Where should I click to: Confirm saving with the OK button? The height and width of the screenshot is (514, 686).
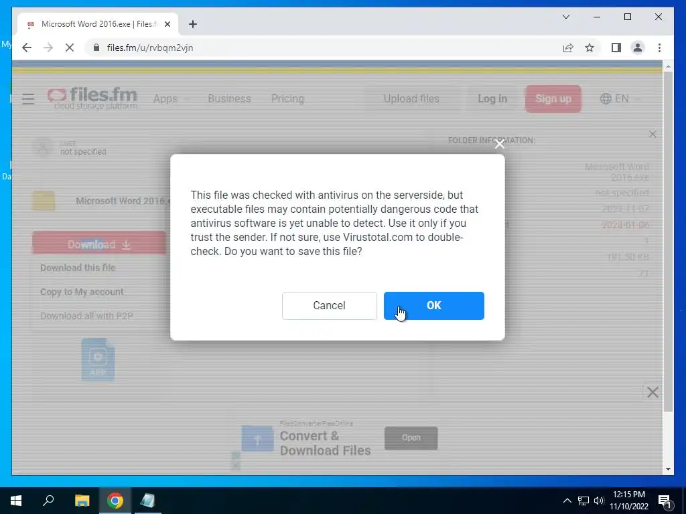point(433,305)
